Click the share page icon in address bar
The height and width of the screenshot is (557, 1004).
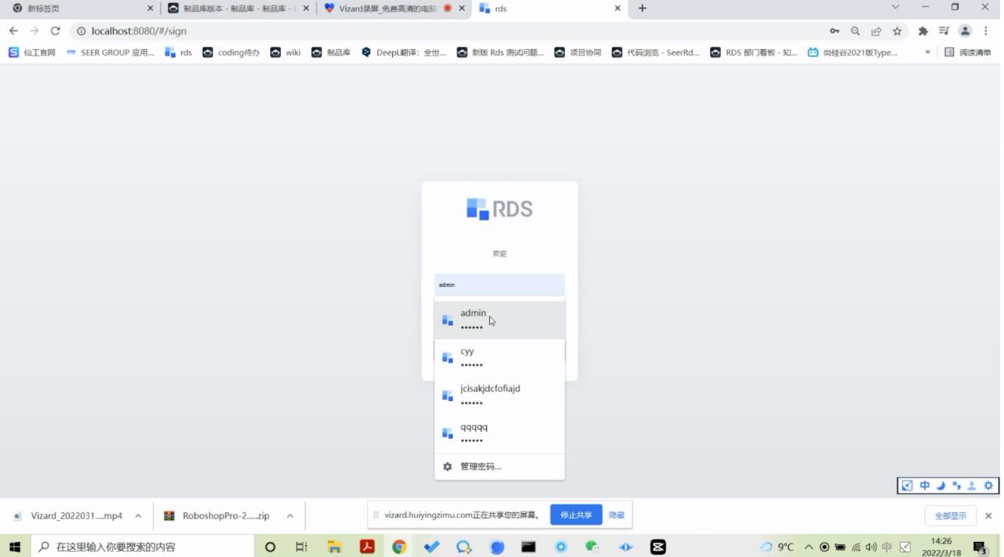click(876, 31)
